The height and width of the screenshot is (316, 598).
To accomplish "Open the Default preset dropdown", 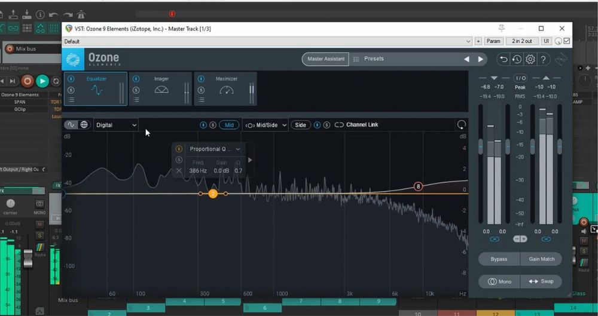I will [x=267, y=41].
